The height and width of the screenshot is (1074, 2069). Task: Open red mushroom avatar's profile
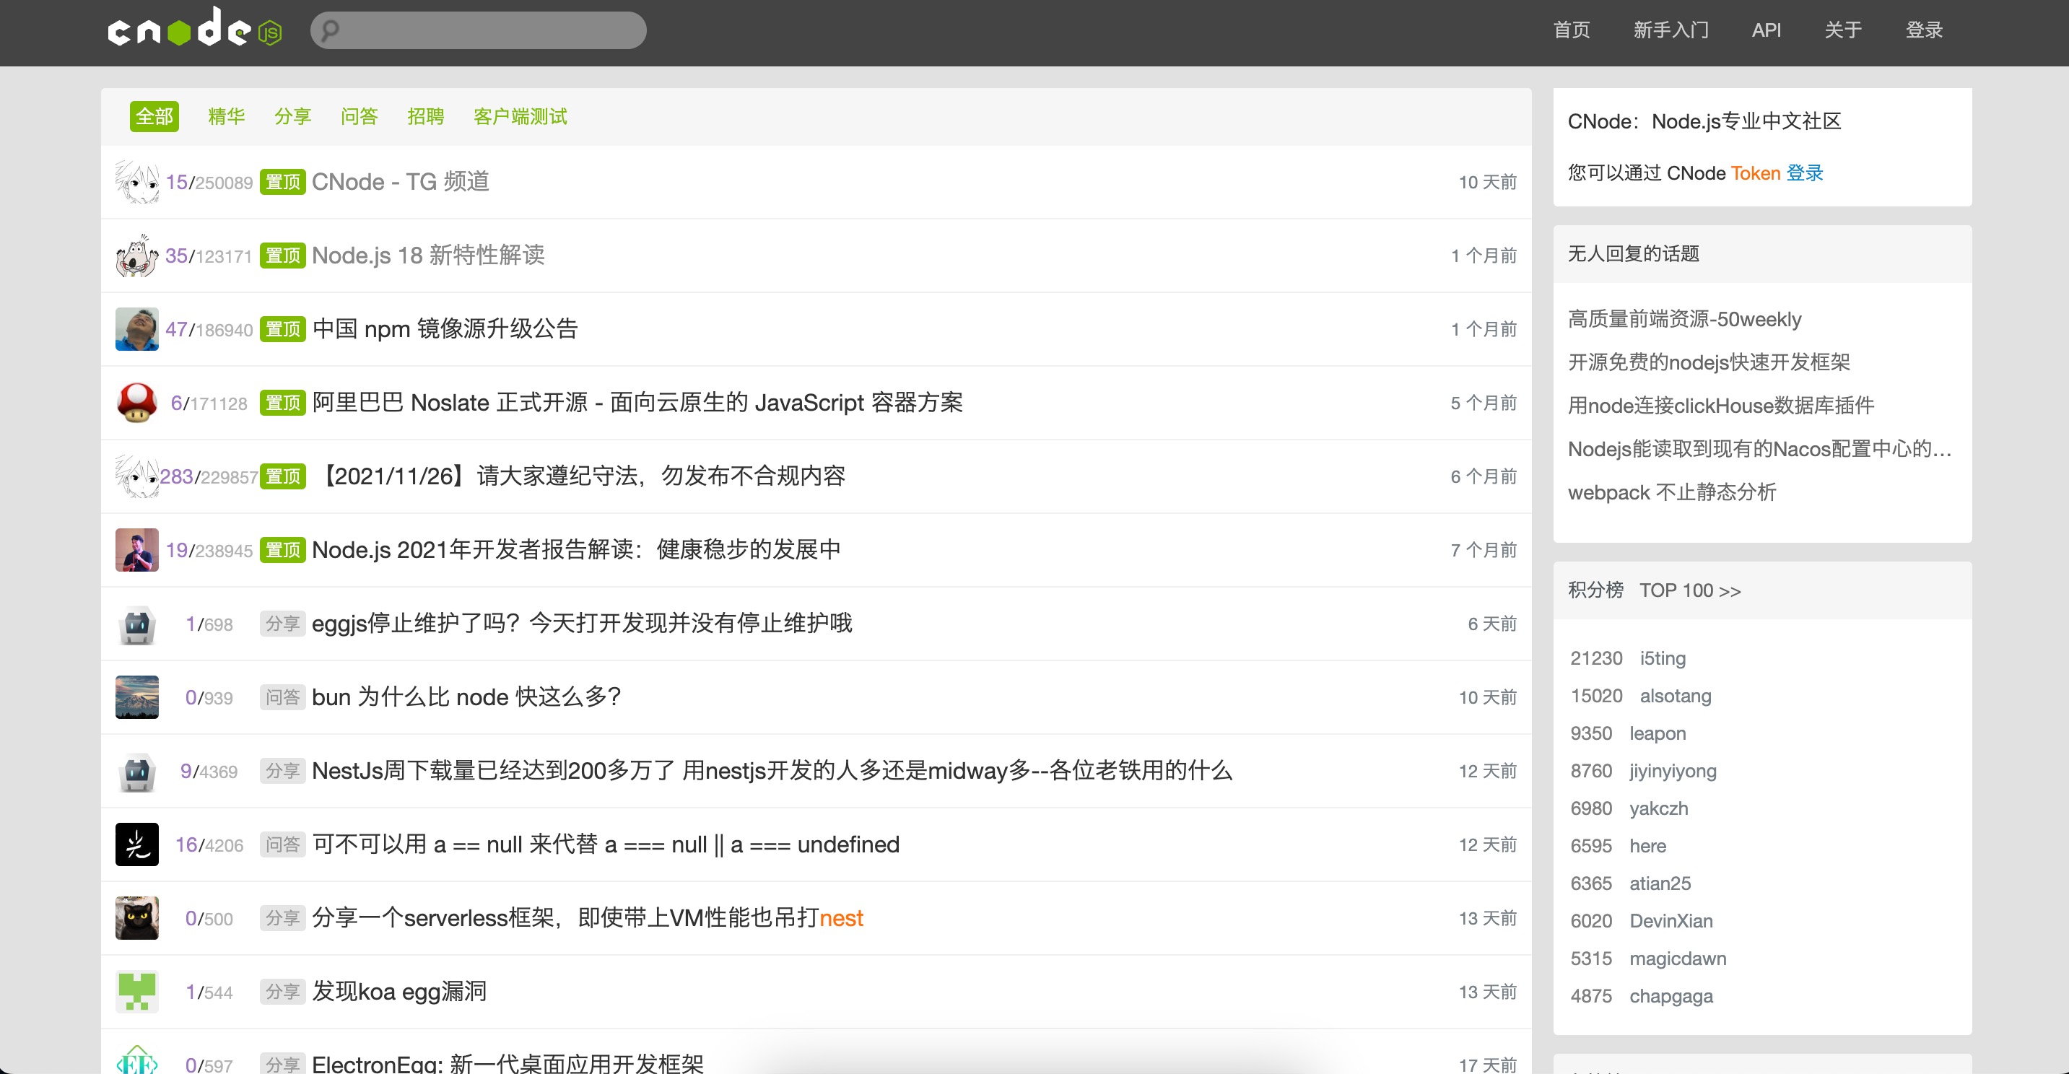(x=136, y=403)
